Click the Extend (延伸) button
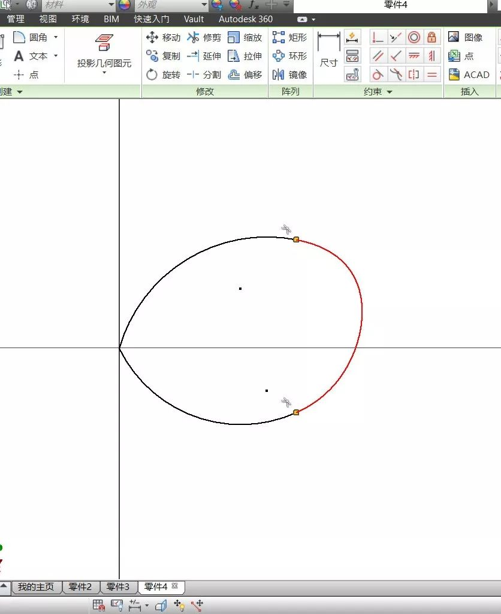 pyautogui.click(x=204, y=56)
